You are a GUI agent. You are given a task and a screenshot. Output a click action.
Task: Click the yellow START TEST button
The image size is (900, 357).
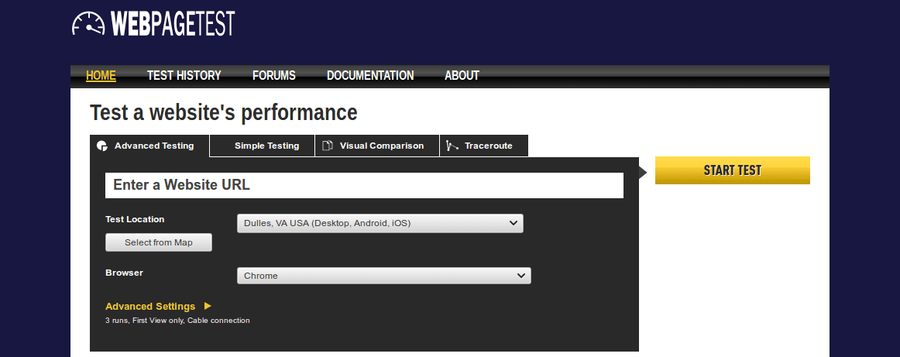(x=733, y=170)
